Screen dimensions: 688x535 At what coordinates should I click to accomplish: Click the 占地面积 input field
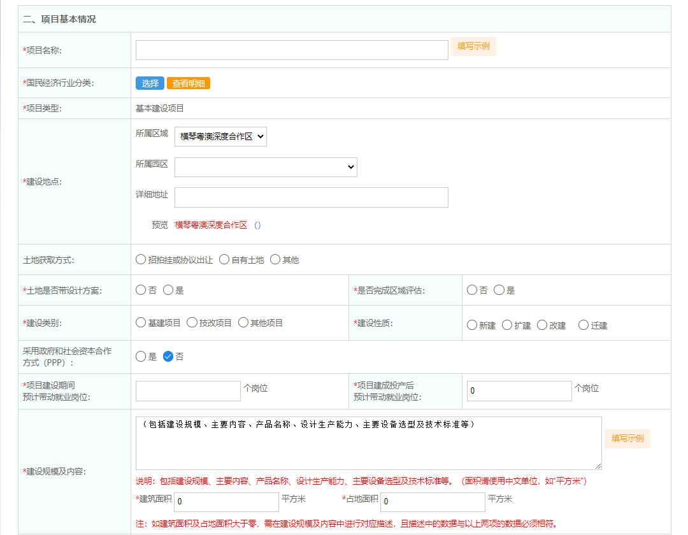tap(432, 501)
